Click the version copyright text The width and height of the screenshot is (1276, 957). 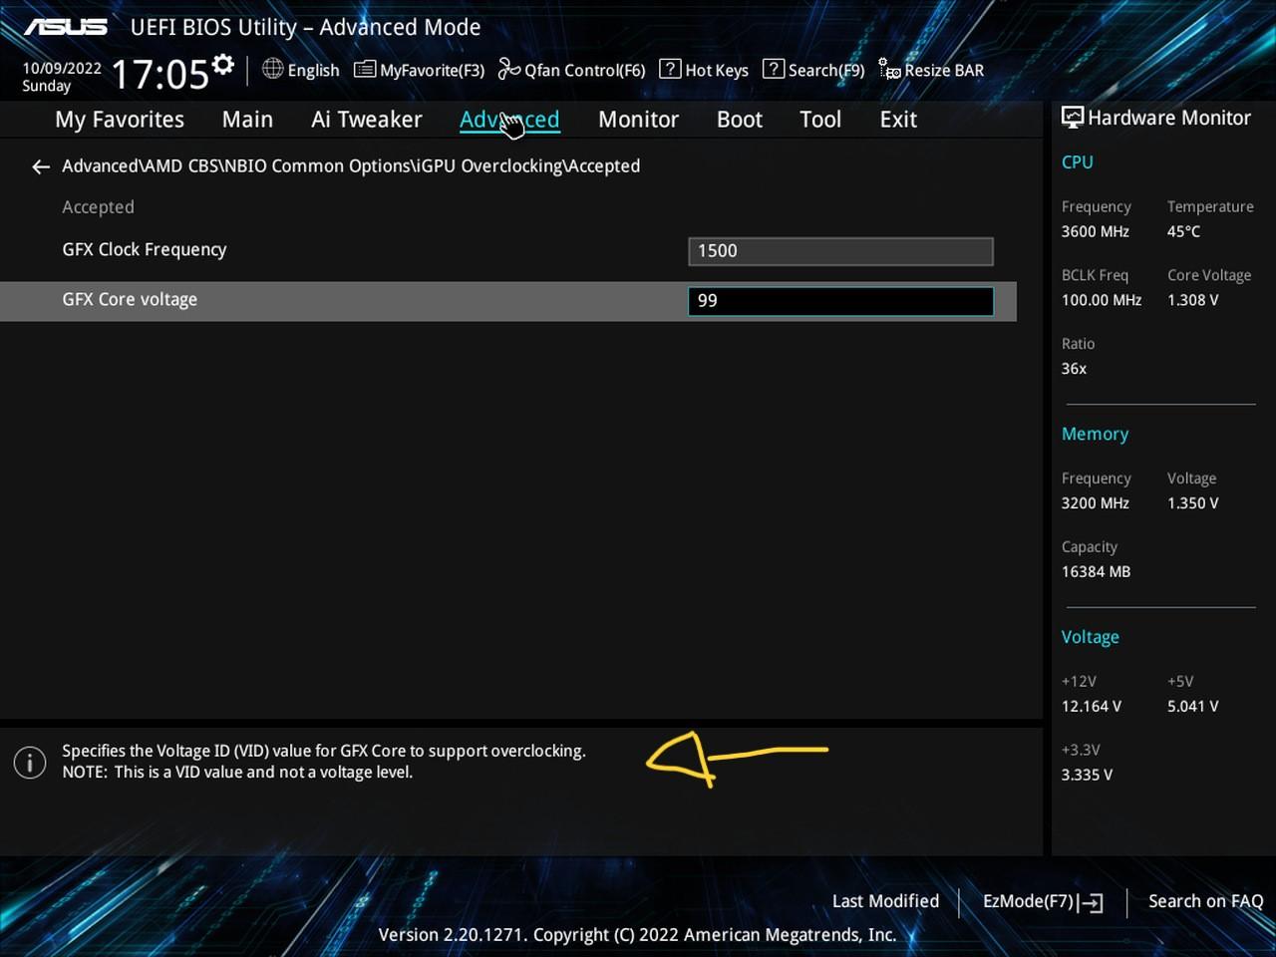637,935
